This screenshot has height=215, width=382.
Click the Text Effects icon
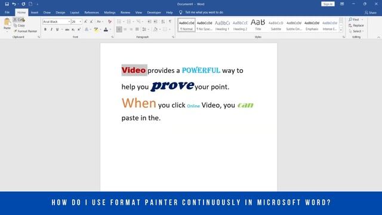coord(87,29)
